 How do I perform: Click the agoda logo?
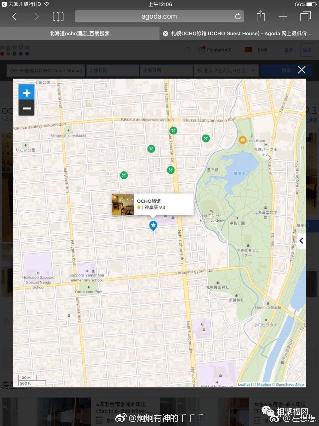pos(15,50)
